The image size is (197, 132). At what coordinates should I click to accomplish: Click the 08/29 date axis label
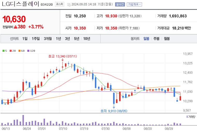pos(169,129)
